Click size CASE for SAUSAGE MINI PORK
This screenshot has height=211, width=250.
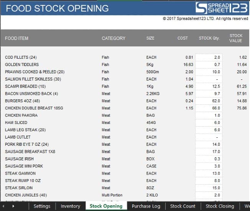click(151, 166)
